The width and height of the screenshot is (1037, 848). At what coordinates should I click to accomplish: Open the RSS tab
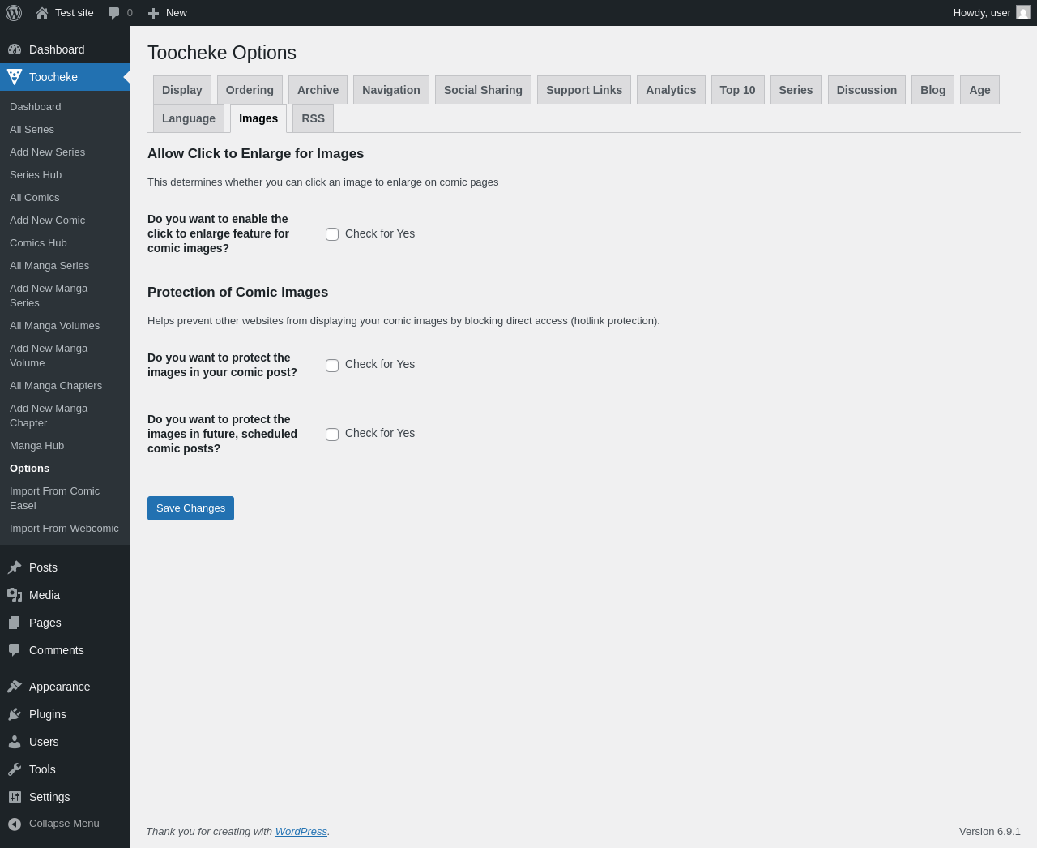pos(313,118)
